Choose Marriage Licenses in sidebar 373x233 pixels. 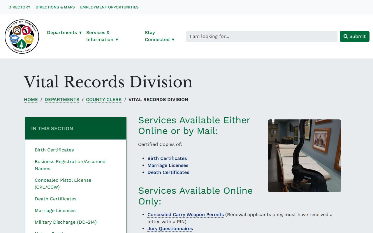click(x=55, y=211)
